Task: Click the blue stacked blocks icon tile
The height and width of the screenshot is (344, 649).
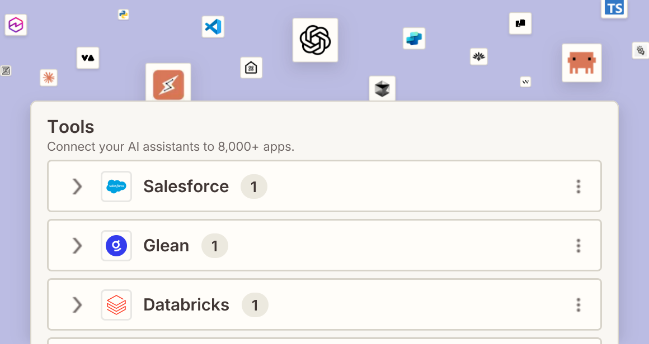Action: pos(414,39)
